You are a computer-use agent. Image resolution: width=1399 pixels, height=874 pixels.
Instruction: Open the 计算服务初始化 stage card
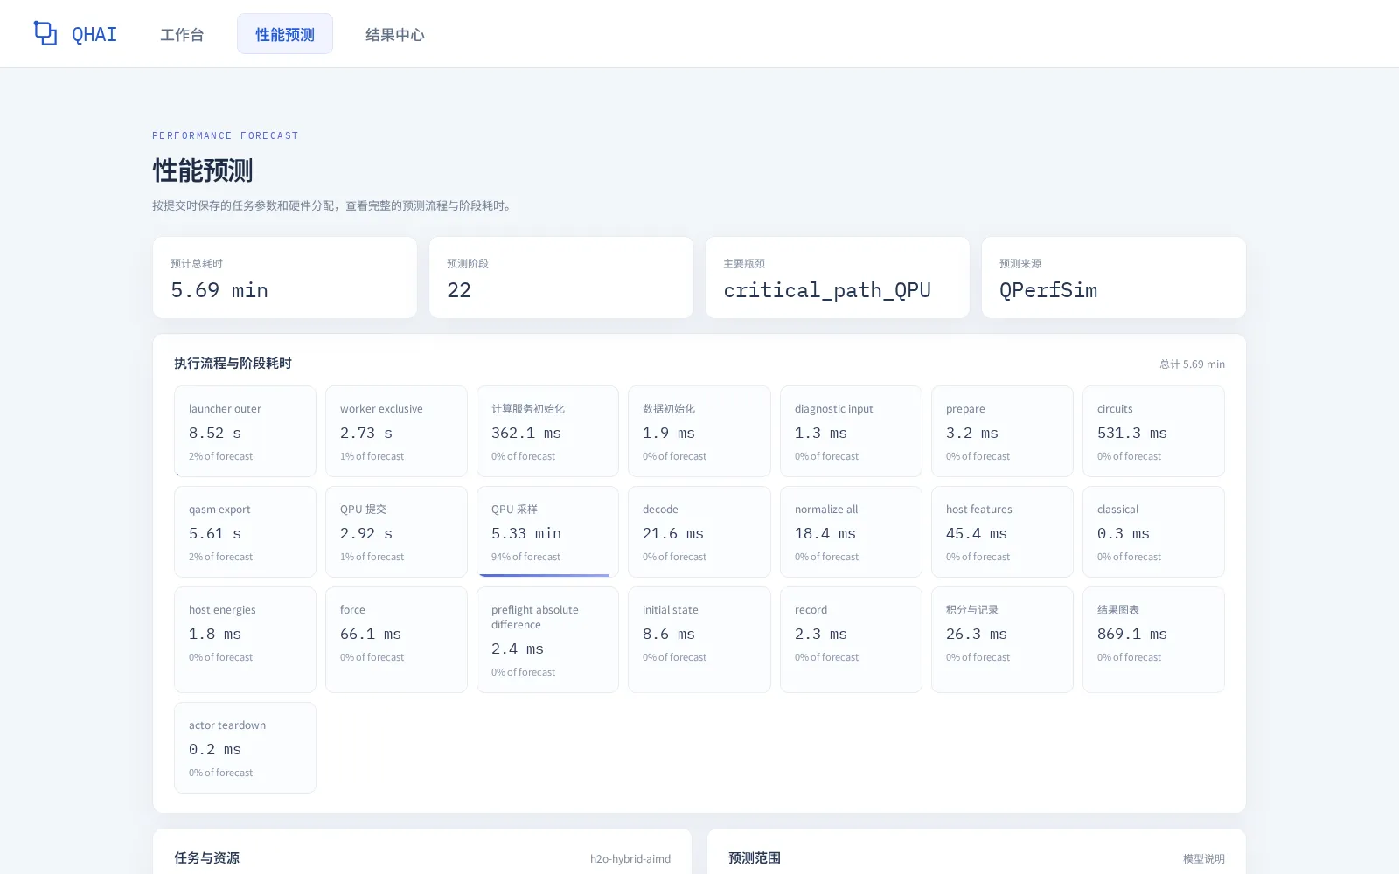click(x=547, y=431)
